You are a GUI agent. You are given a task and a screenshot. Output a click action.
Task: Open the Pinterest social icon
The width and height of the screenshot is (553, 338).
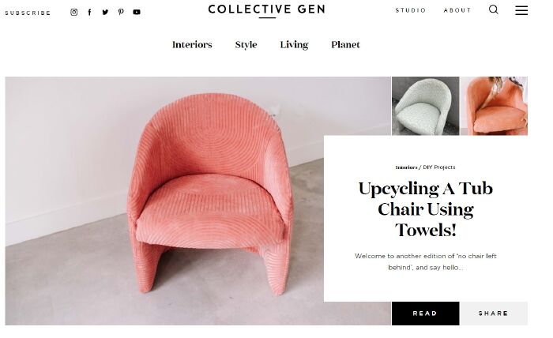coord(121,12)
